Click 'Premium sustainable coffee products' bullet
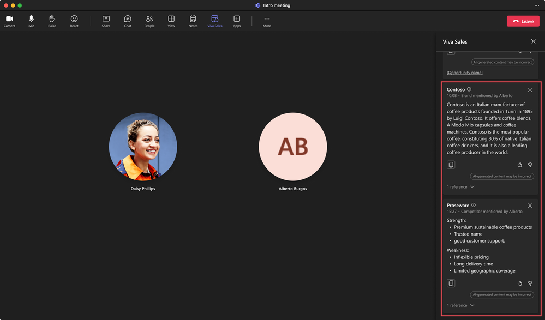Viewport: 545px width, 320px height. pyautogui.click(x=493, y=227)
